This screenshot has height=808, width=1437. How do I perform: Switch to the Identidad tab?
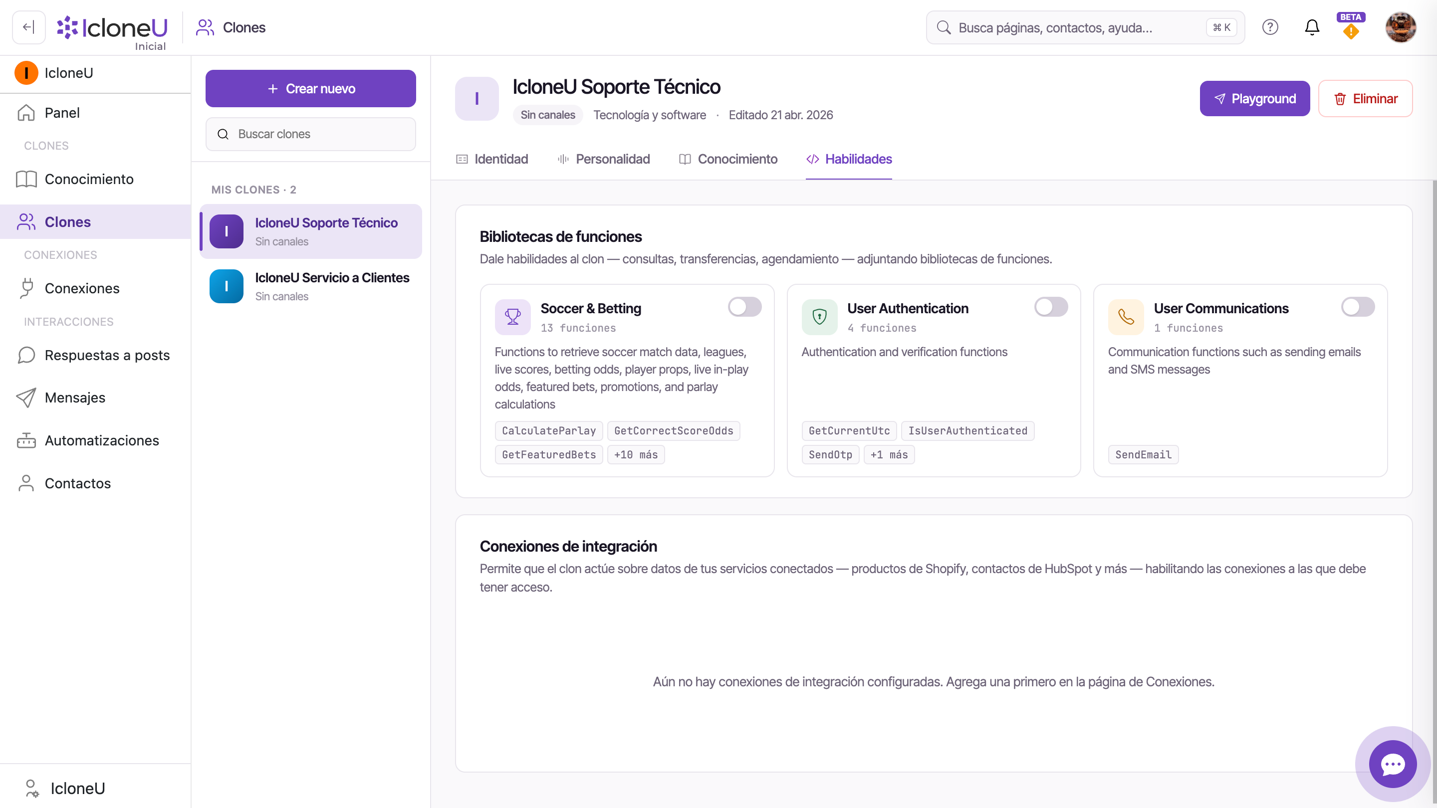click(492, 160)
